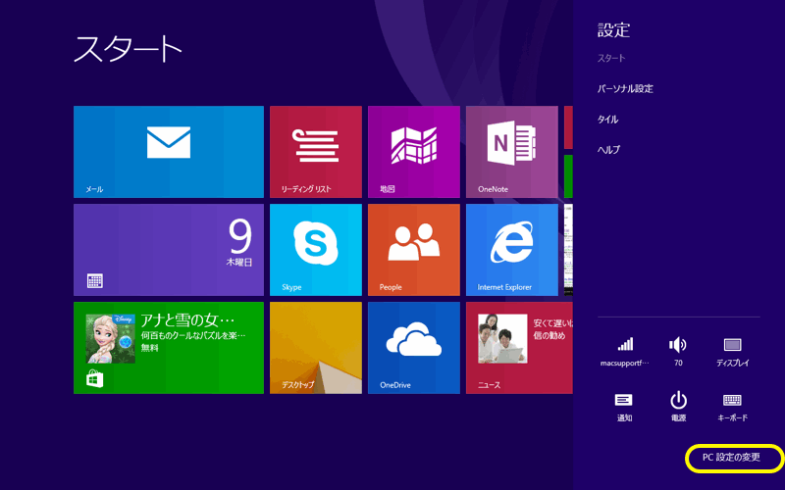Open the OneNote tile
Viewport: 785px width, 490px height.
(x=511, y=151)
